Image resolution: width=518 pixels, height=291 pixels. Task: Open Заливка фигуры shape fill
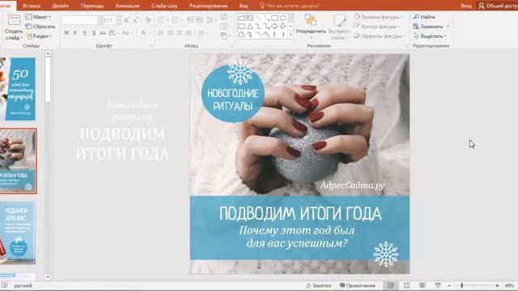[379, 16]
